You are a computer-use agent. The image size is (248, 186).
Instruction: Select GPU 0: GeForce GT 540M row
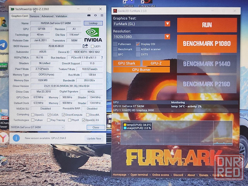[175, 106]
